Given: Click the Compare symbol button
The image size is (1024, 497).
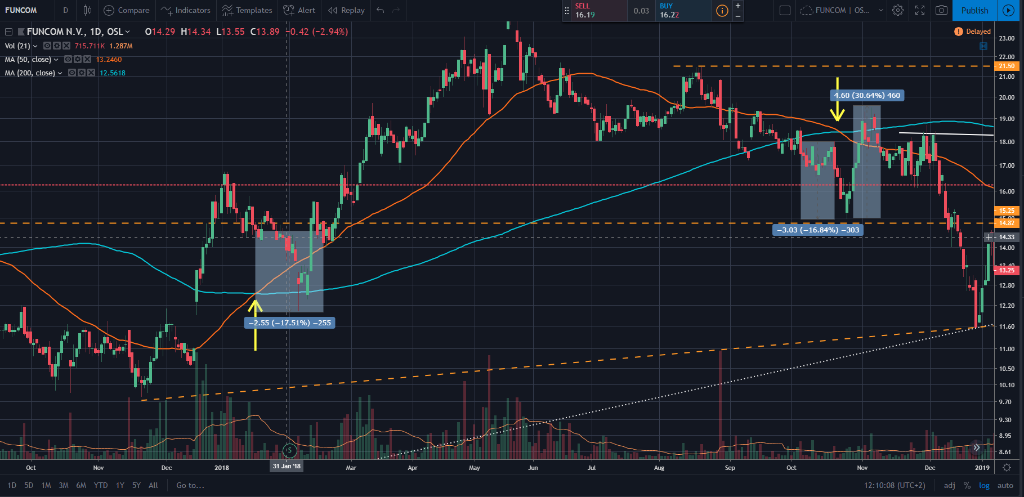Looking at the screenshot, I should coord(127,10).
